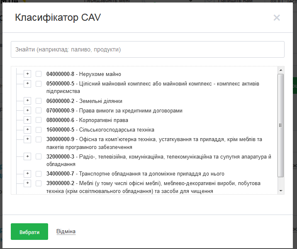Expand the 34000000-7 Транспортне обладнання node
The width and height of the screenshot is (297, 249).
(x=27, y=173)
